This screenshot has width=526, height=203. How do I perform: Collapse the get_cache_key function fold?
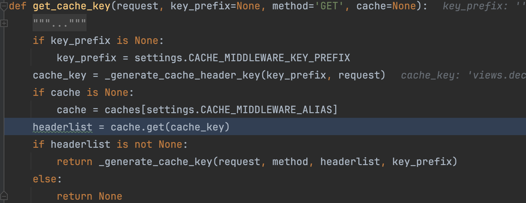[x=4, y=6]
